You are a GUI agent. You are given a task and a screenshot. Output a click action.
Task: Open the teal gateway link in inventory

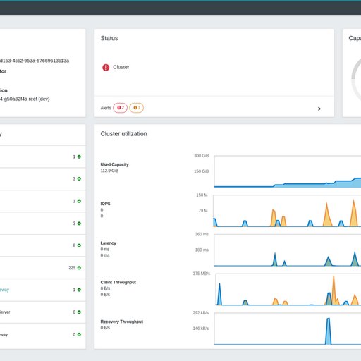tap(4, 290)
